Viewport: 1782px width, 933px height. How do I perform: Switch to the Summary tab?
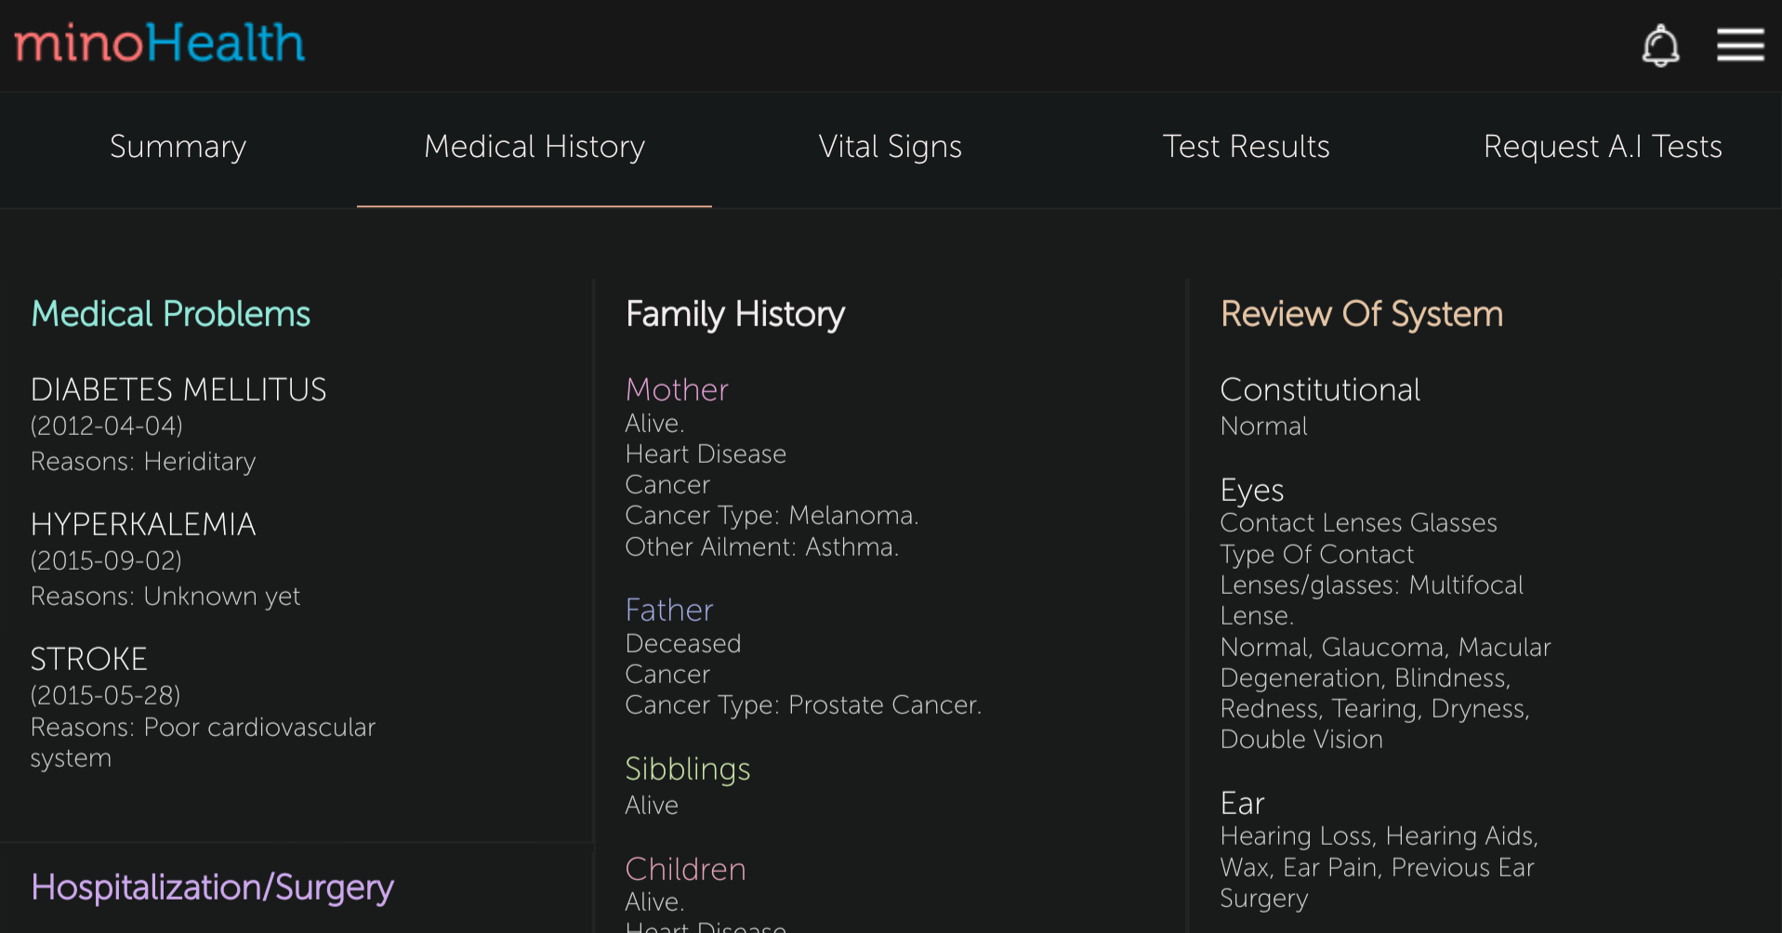(x=178, y=147)
